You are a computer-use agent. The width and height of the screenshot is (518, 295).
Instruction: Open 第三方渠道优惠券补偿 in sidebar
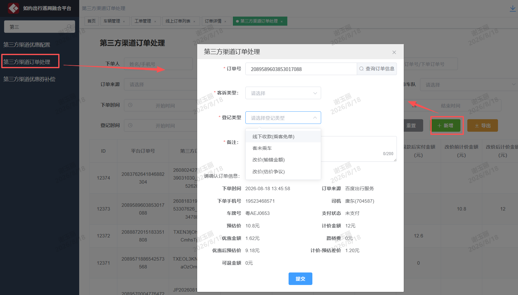click(29, 79)
